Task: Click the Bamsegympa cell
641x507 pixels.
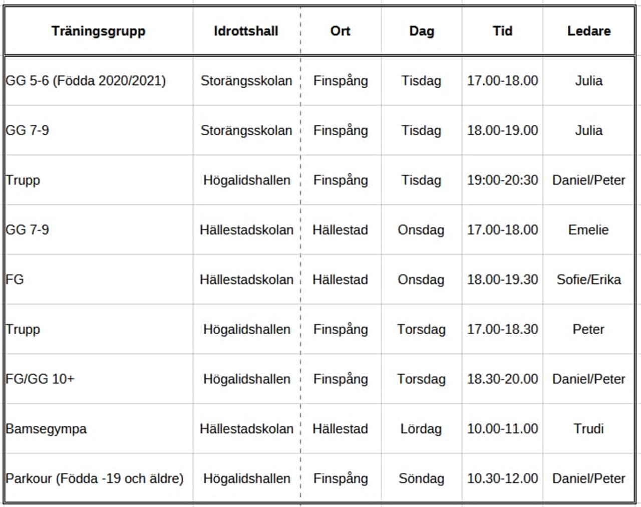Action: pyautogui.click(x=99, y=428)
